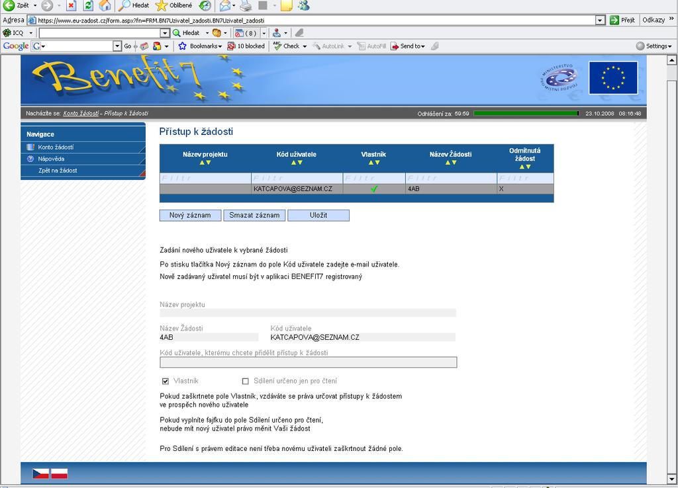Open the Check options dropdown arrow
Image resolution: width=678 pixels, height=488 pixels.
[305, 46]
